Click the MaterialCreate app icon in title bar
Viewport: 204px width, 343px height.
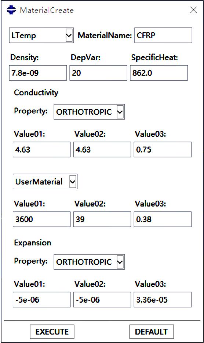(x=11, y=10)
